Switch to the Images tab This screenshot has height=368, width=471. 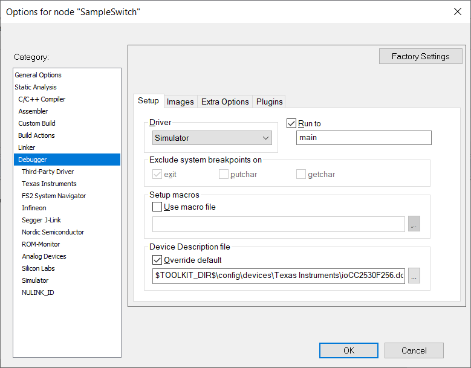point(180,102)
